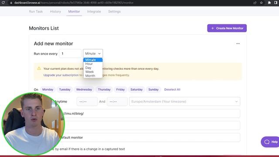The height and width of the screenshot is (157, 279).
Task: Reload the page with the browser refresh icon
Action: (3, 3)
